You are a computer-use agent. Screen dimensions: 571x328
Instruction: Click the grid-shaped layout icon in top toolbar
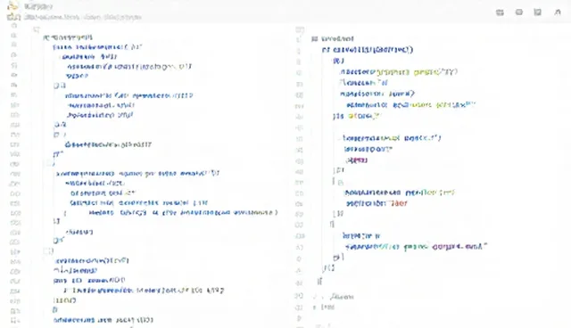click(x=500, y=12)
